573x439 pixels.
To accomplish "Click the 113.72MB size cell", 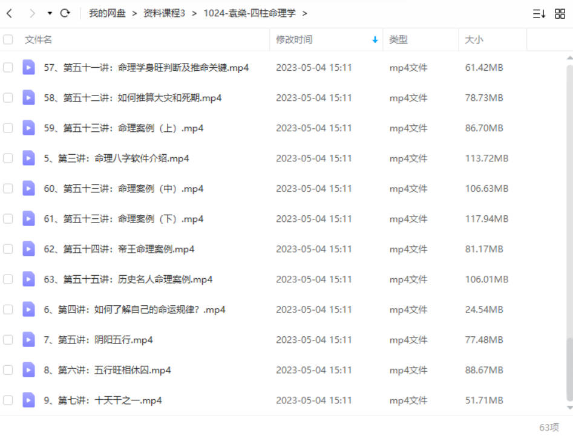I will pyautogui.click(x=486, y=158).
